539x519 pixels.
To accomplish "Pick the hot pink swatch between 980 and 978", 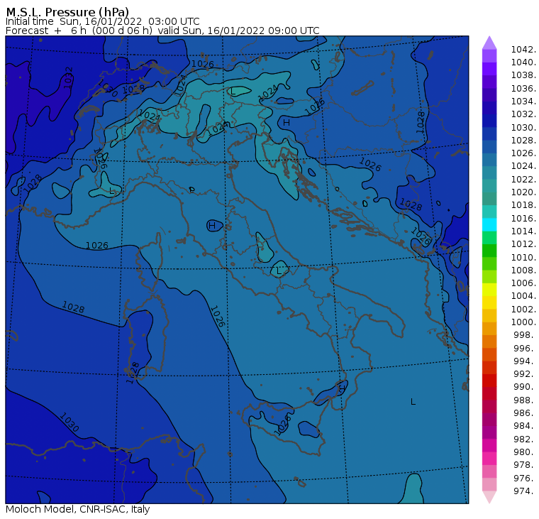I will [489, 458].
